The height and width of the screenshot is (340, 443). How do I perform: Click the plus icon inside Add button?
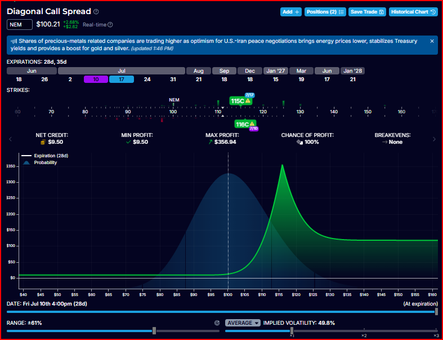coord(297,12)
